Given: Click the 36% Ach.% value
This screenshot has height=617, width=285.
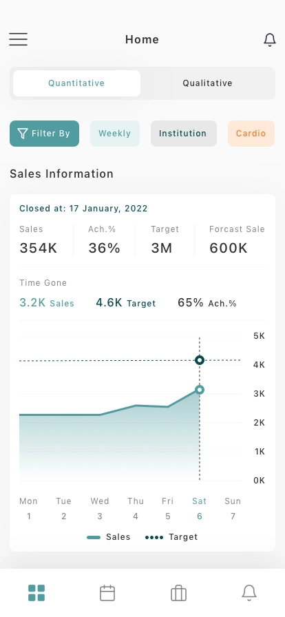Looking at the screenshot, I should [x=105, y=249].
